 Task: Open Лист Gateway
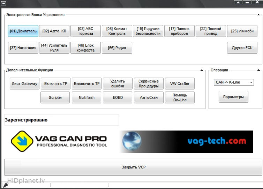[24, 84]
